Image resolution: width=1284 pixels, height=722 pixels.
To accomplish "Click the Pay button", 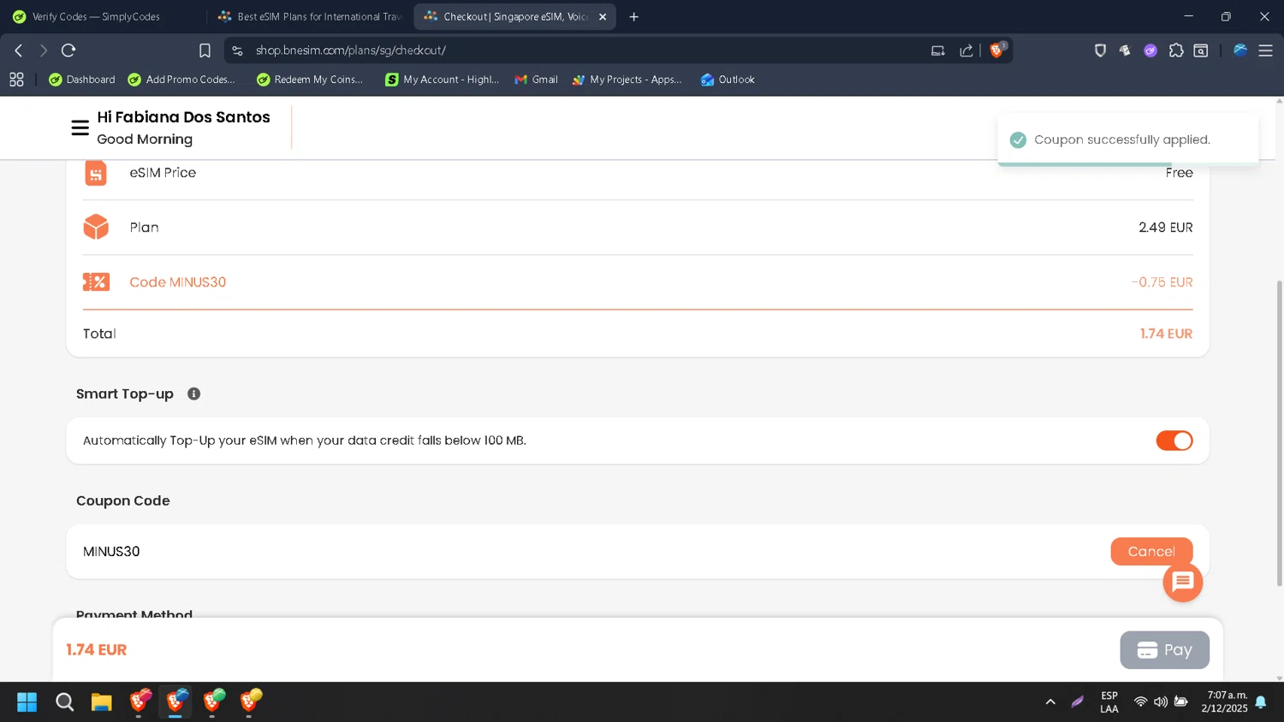I will [1164, 650].
